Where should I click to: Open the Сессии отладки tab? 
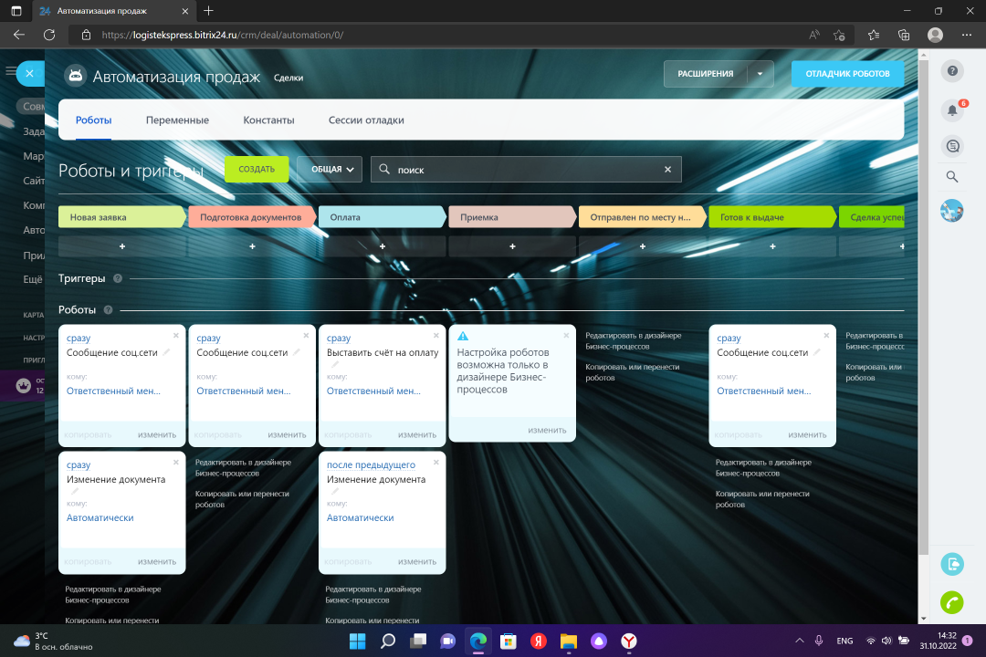point(366,120)
